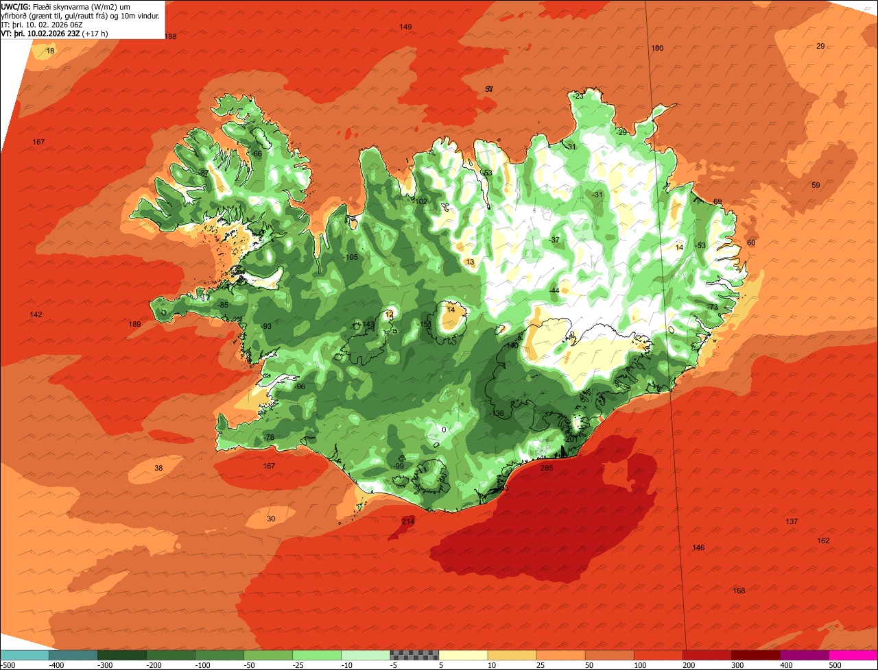Click the legend label -100
The image size is (878, 670).
[x=202, y=665]
